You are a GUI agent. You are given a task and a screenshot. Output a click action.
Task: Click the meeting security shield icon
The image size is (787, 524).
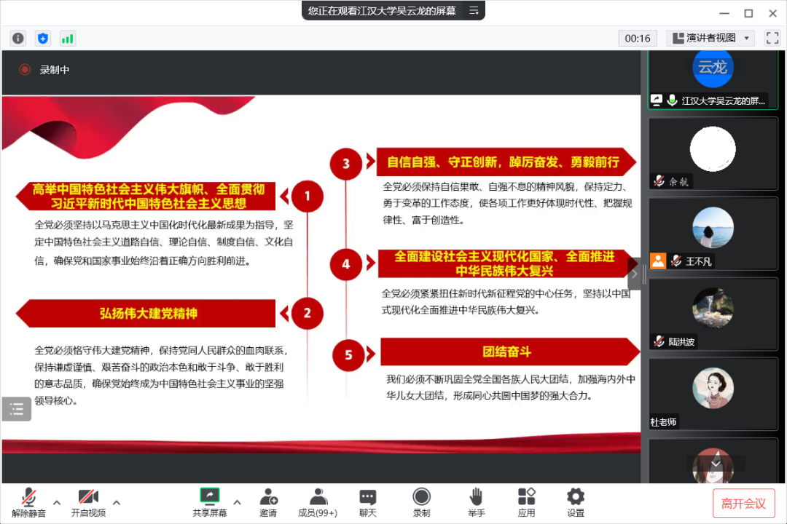point(42,37)
